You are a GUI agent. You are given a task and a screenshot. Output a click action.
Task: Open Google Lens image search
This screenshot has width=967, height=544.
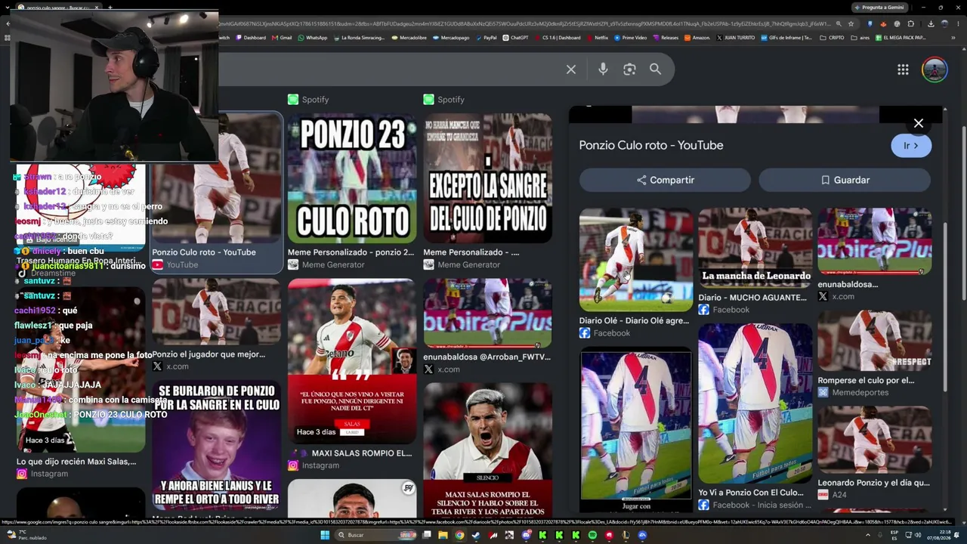pos(629,70)
